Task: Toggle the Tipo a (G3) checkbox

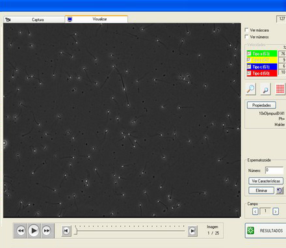Action: point(249,53)
